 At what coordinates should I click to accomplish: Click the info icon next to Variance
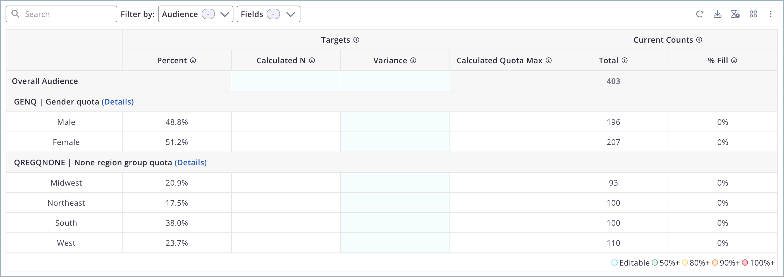point(413,60)
